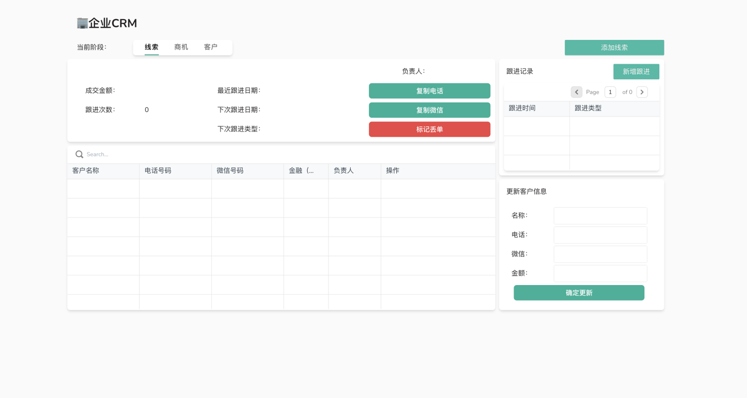
Task: Click the 复制微信 button
Action: click(430, 110)
